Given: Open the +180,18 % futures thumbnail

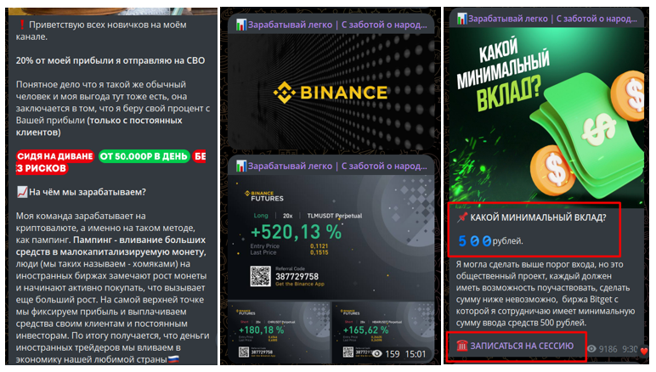Looking at the screenshot, I should click(279, 332).
